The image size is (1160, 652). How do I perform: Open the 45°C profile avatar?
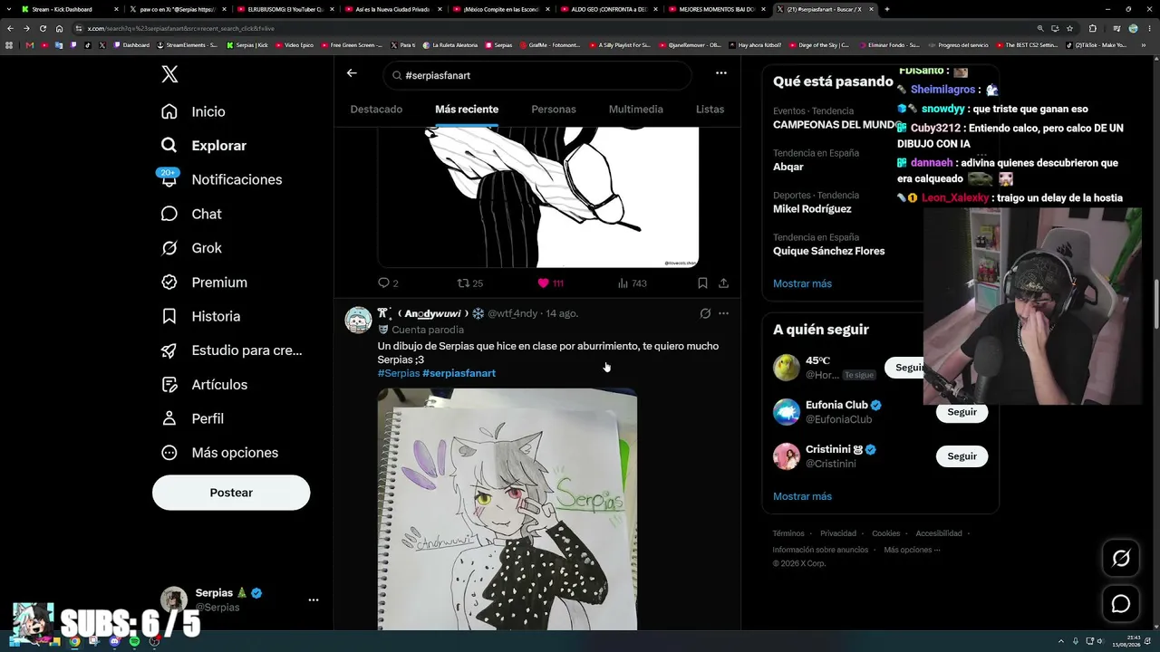click(787, 368)
